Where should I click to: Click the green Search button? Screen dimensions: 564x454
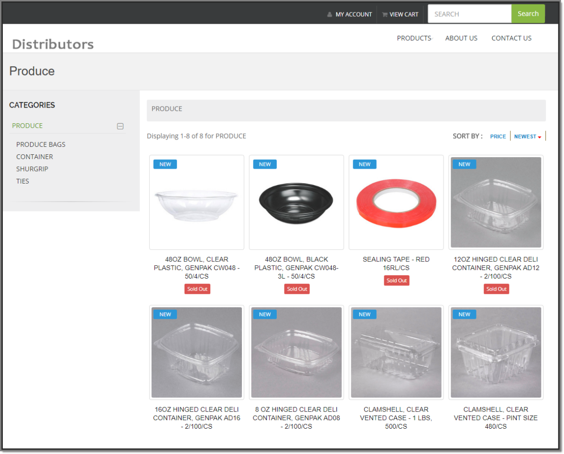click(x=528, y=14)
